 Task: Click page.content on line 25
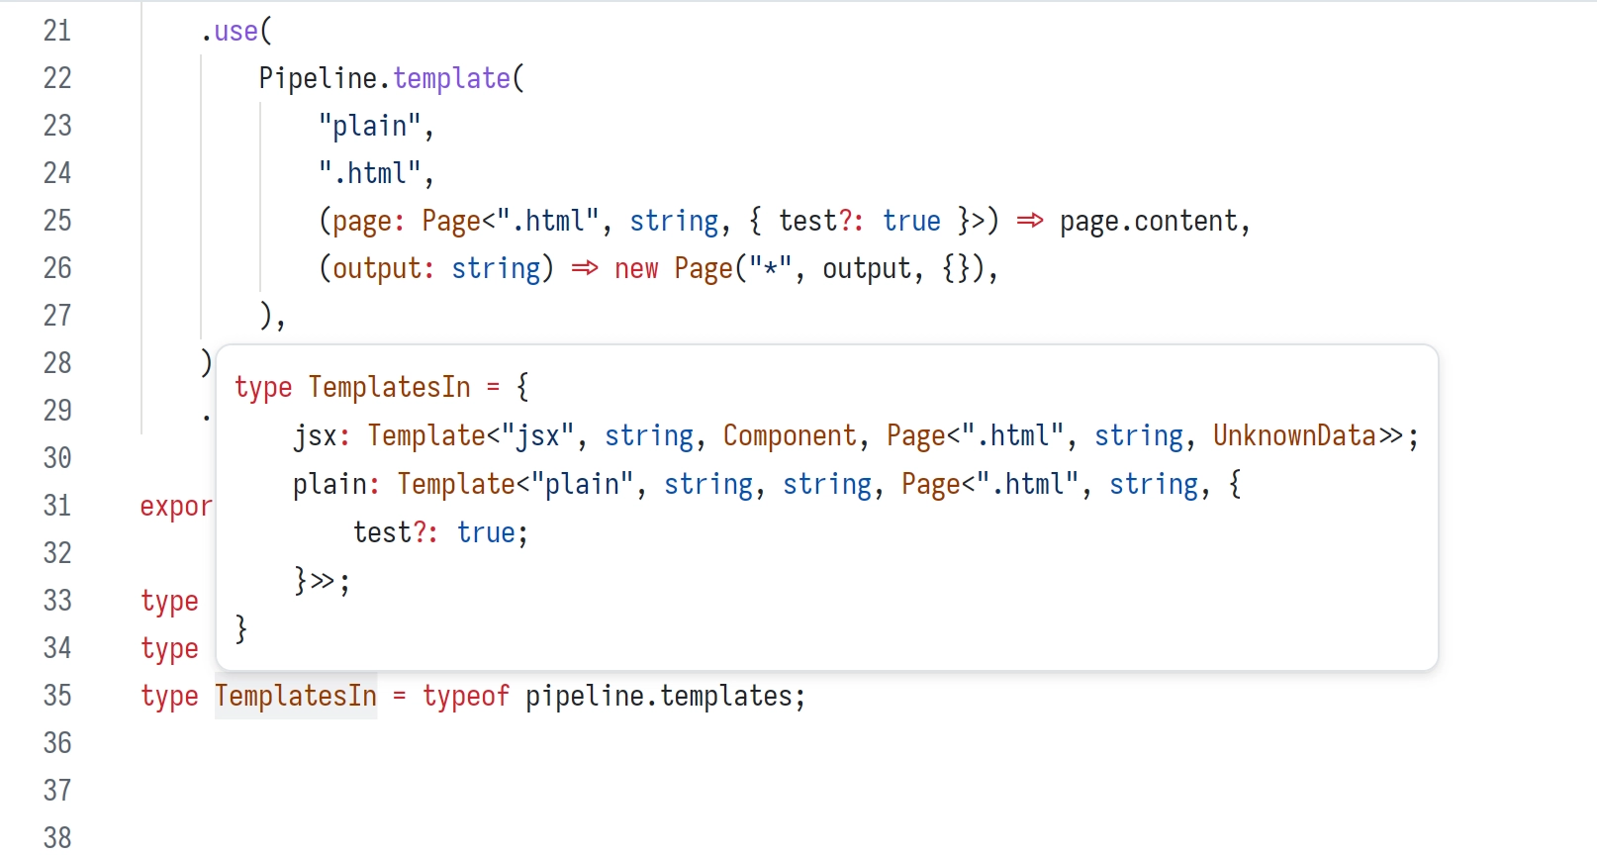(x=1148, y=221)
